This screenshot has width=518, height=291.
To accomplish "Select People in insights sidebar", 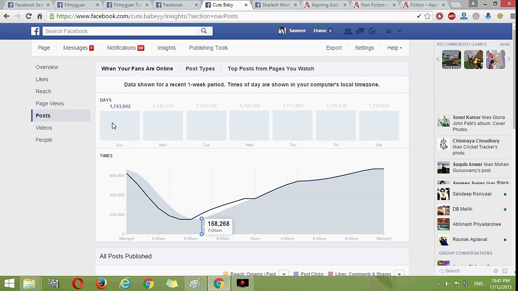I will pos(44,140).
